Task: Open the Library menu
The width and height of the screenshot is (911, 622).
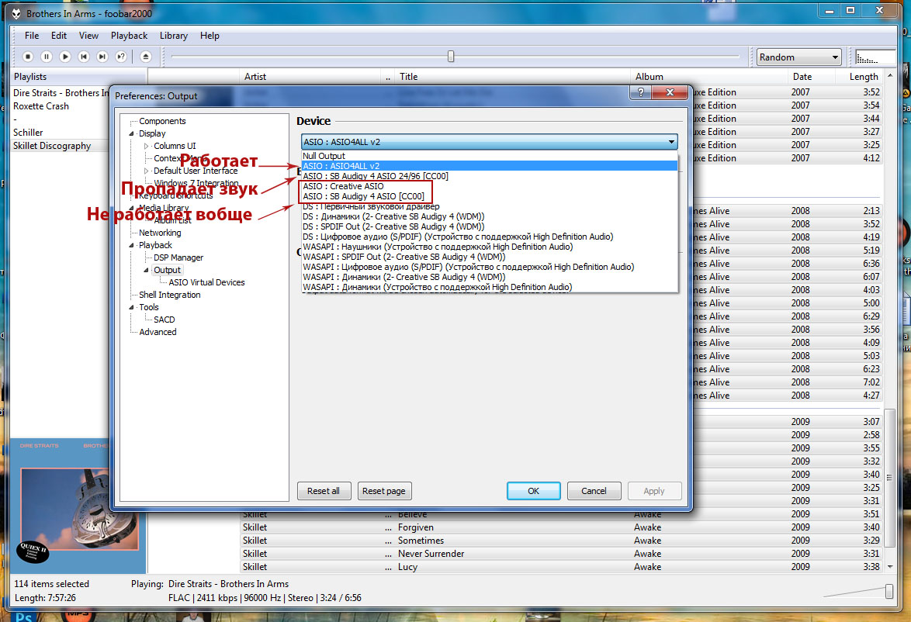Action: click(x=174, y=36)
